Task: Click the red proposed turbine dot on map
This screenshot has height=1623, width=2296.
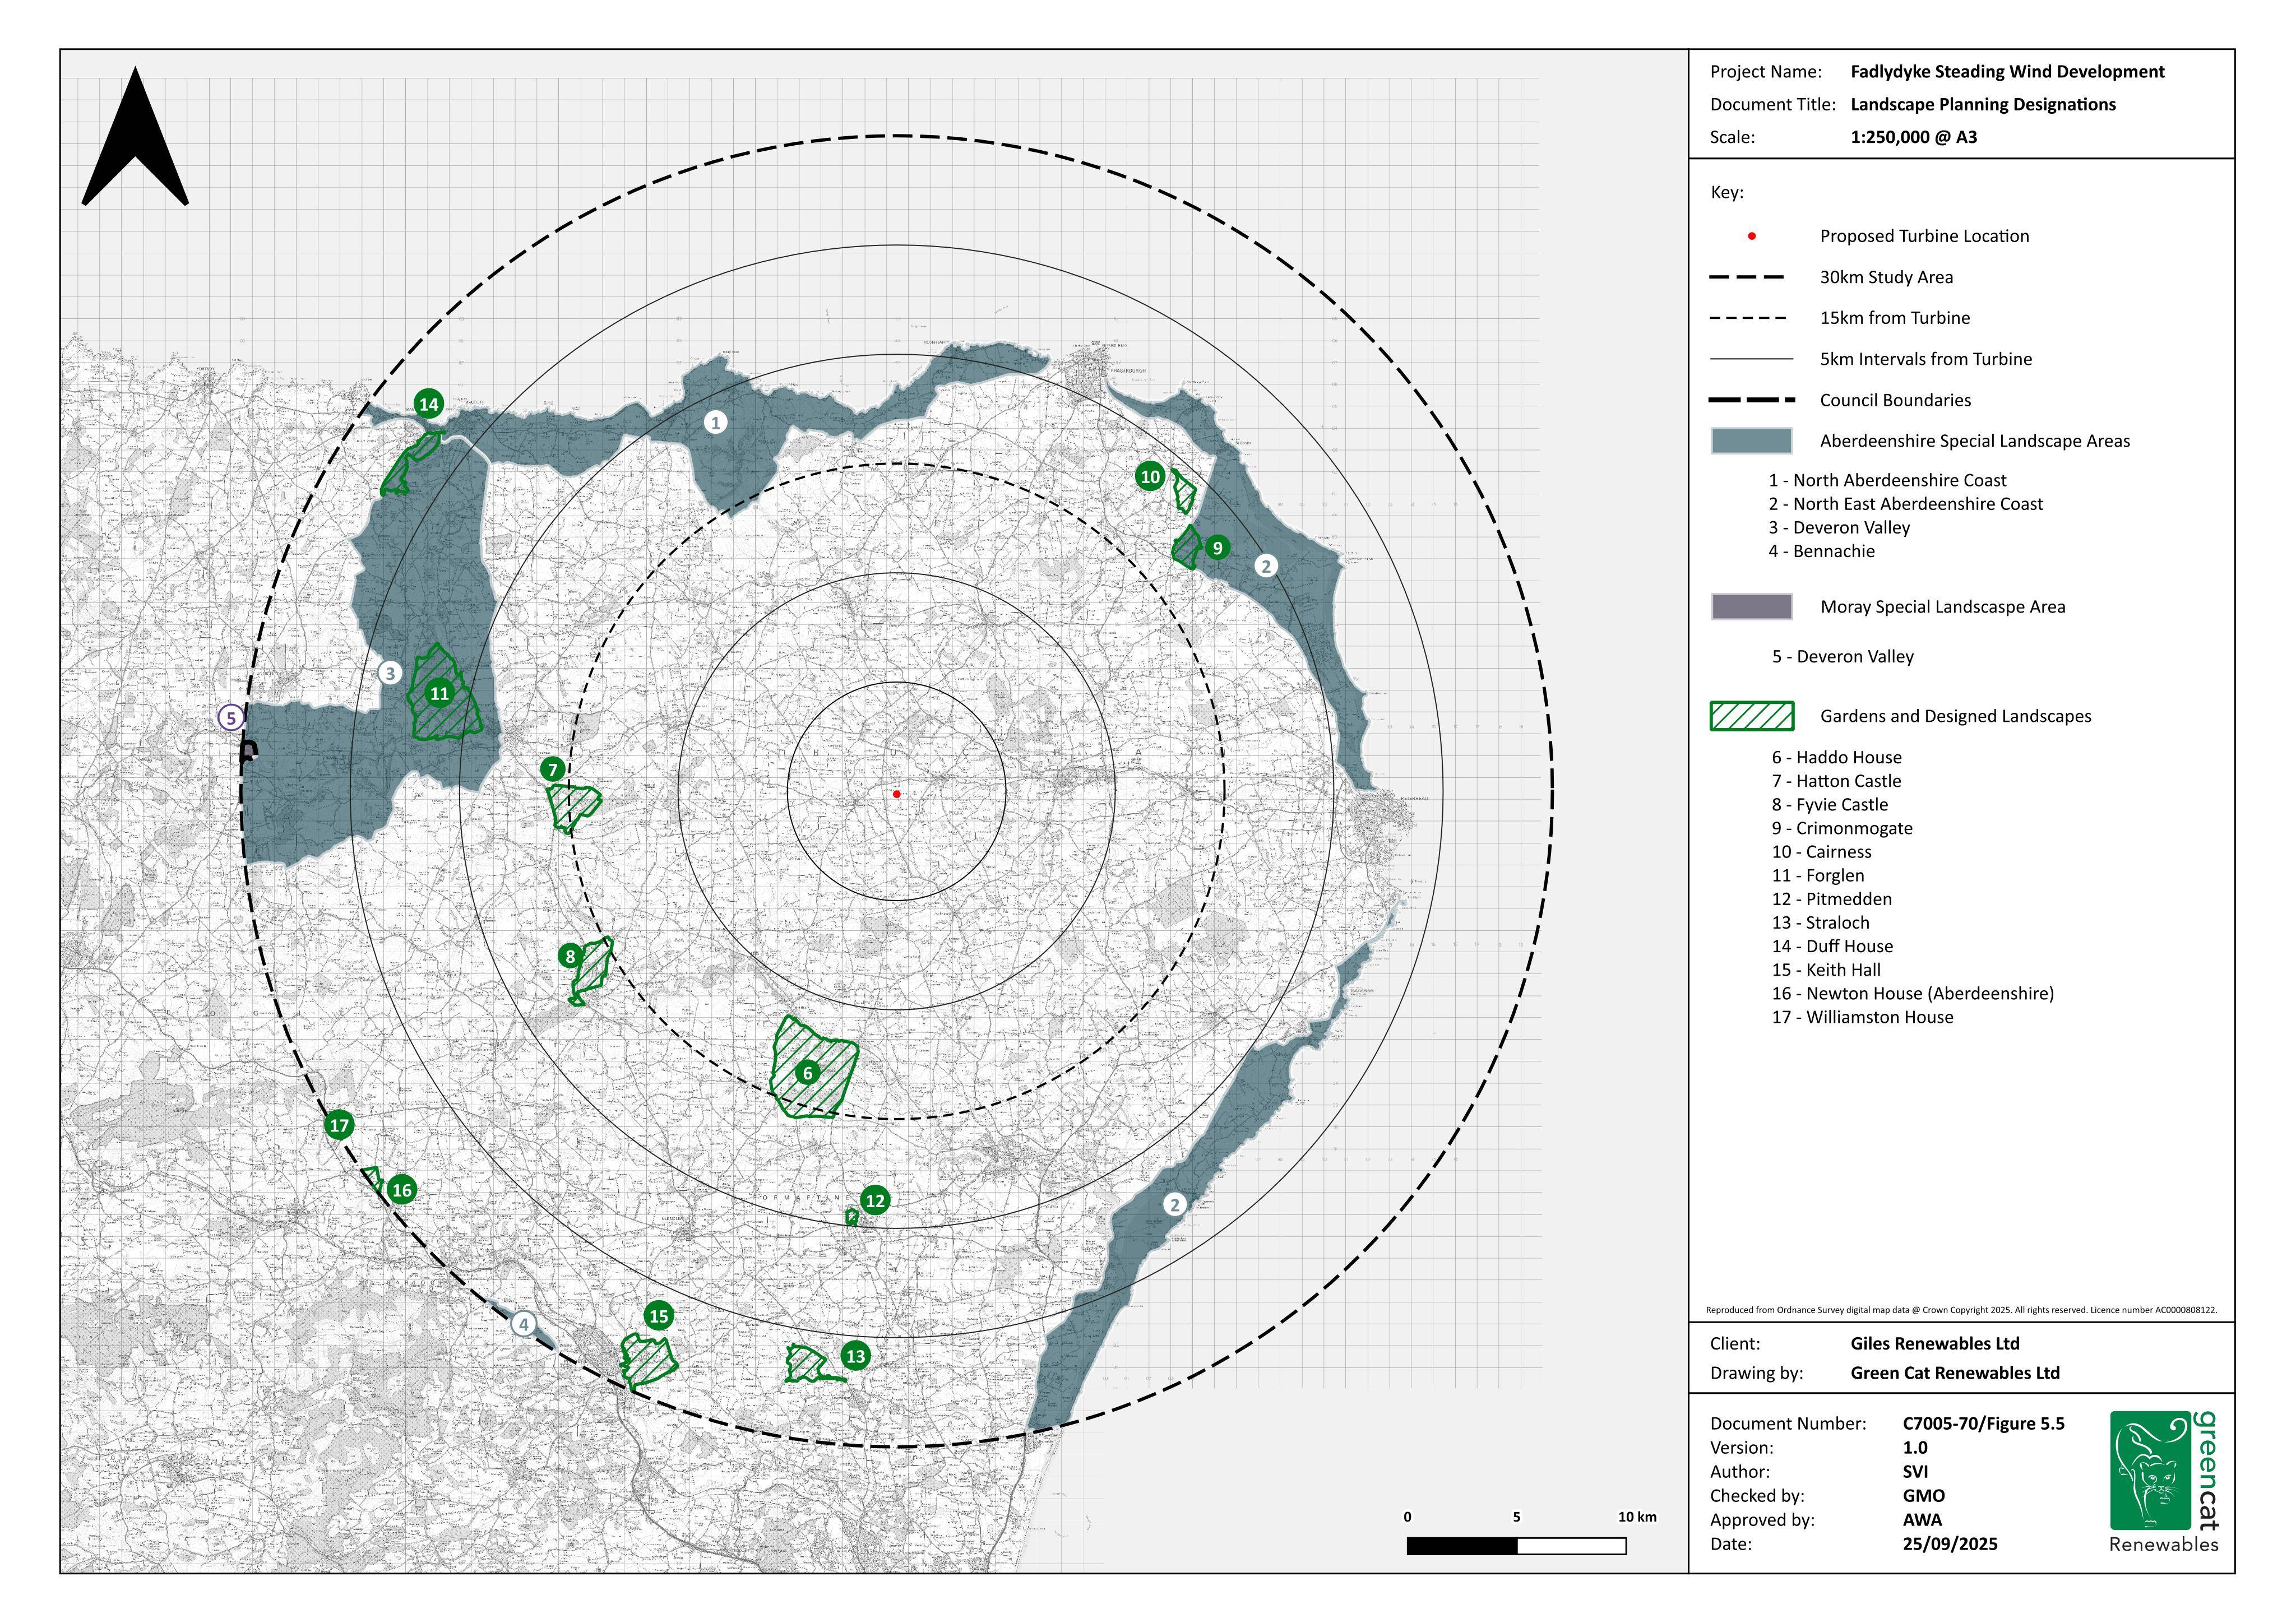Action: tap(897, 794)
